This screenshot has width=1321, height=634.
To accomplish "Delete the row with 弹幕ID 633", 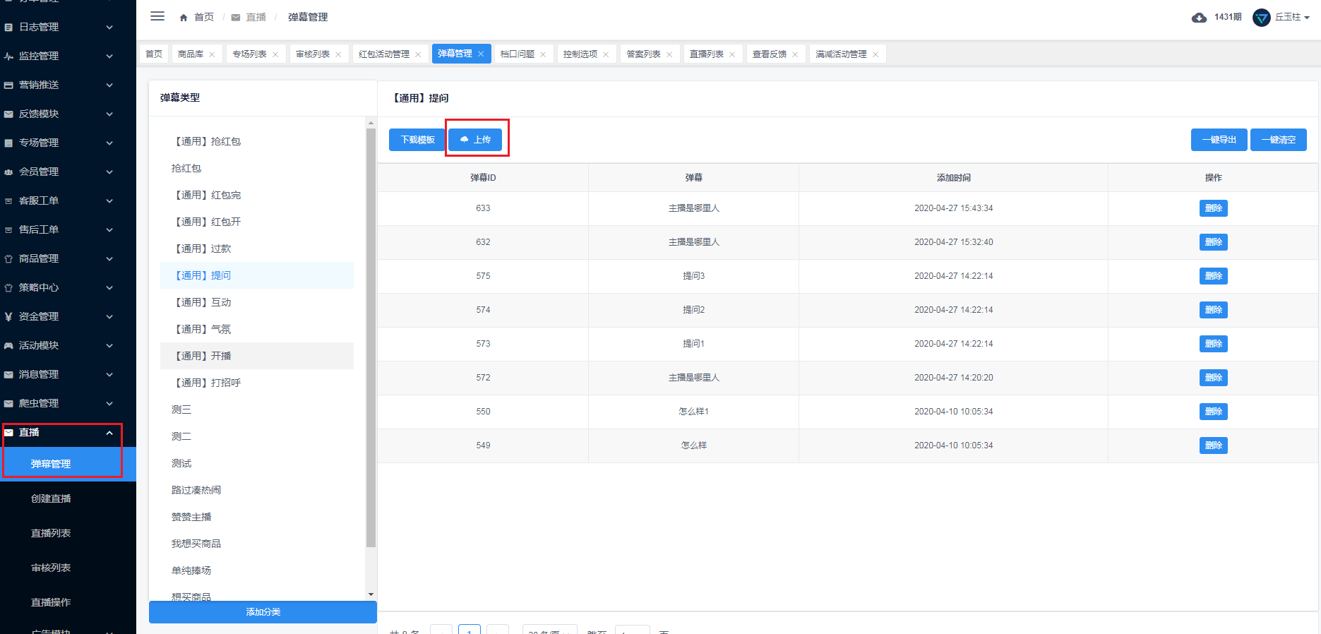I will coord(1214,208).
